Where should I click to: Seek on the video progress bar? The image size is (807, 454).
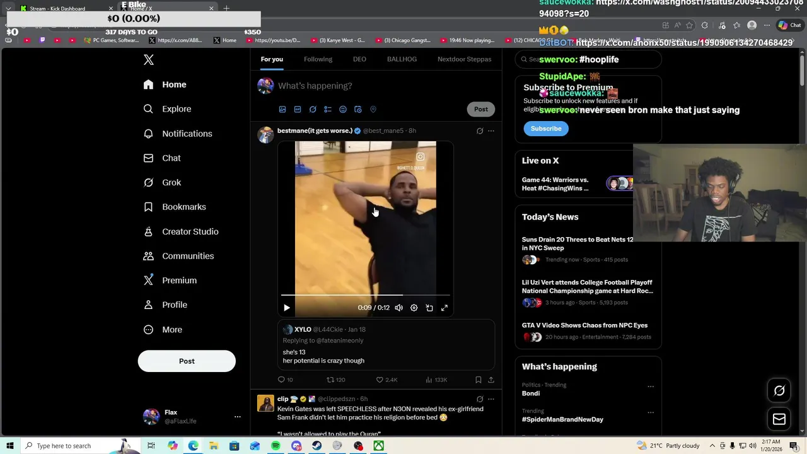[366, 295]
